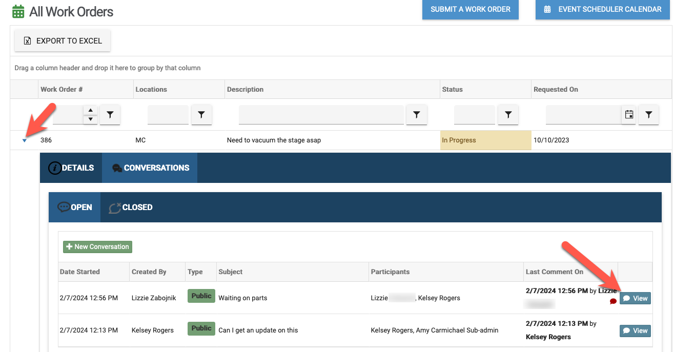Image resolution: width=674 pixels, height=352 pixels.
Task: Open the Status column filter icon
Action: [x=508, y=115]
